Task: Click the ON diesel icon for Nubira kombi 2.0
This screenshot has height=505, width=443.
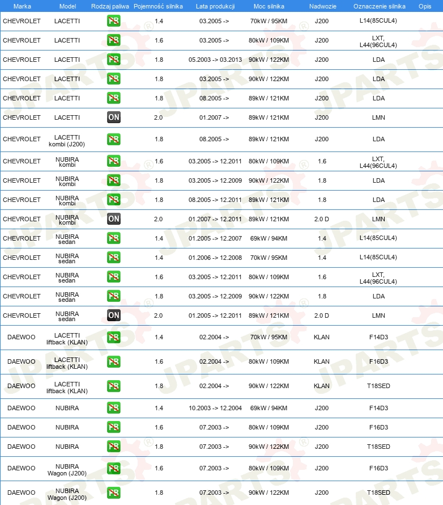Action: (114, 219)
